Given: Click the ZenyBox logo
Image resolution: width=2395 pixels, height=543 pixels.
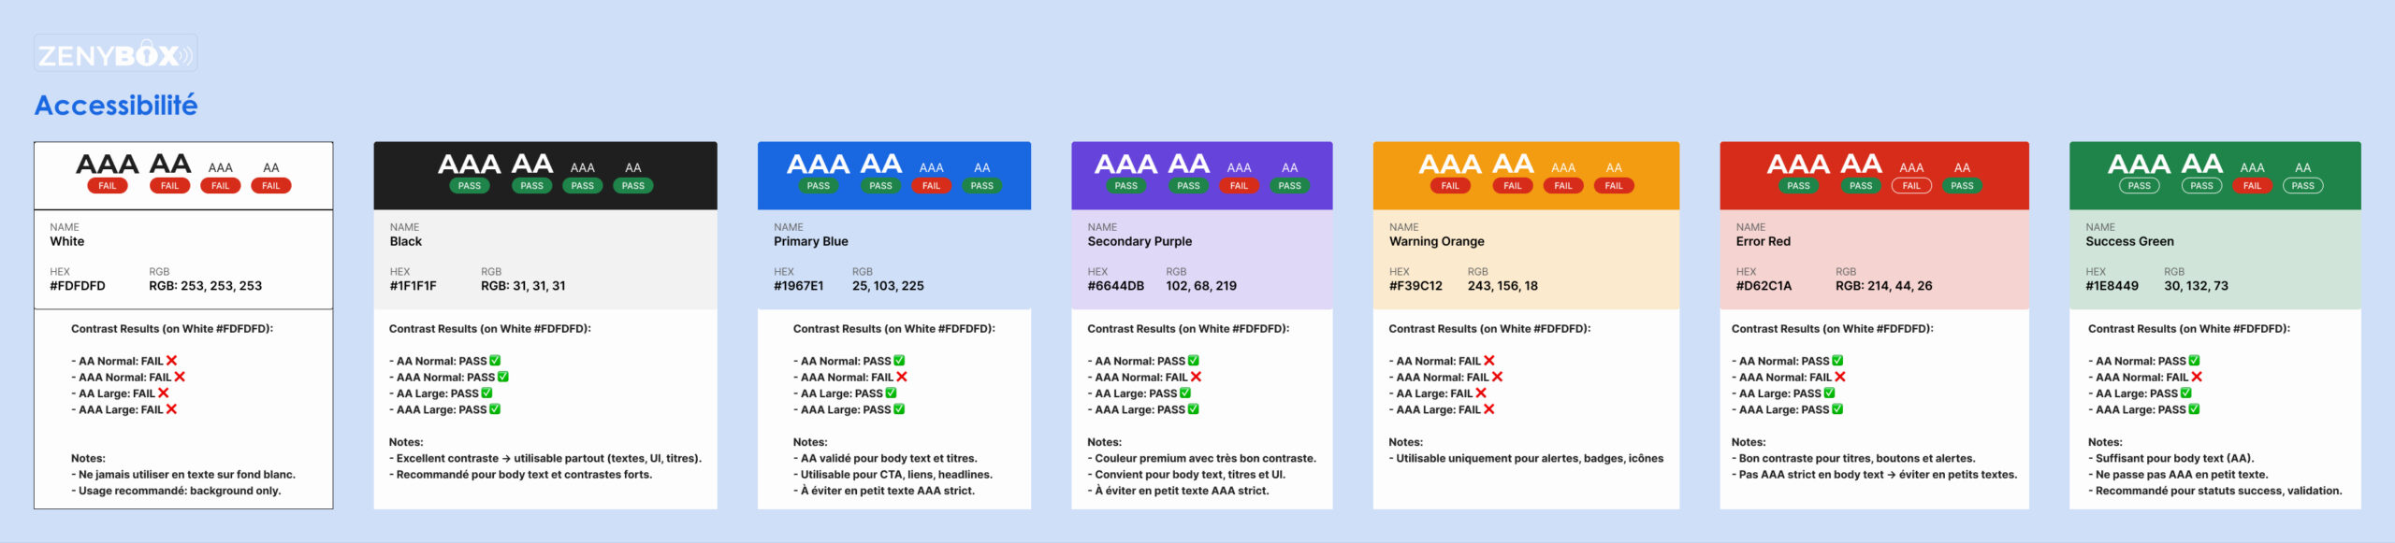Looking at the screenshot, I should [x=115, y=54].
